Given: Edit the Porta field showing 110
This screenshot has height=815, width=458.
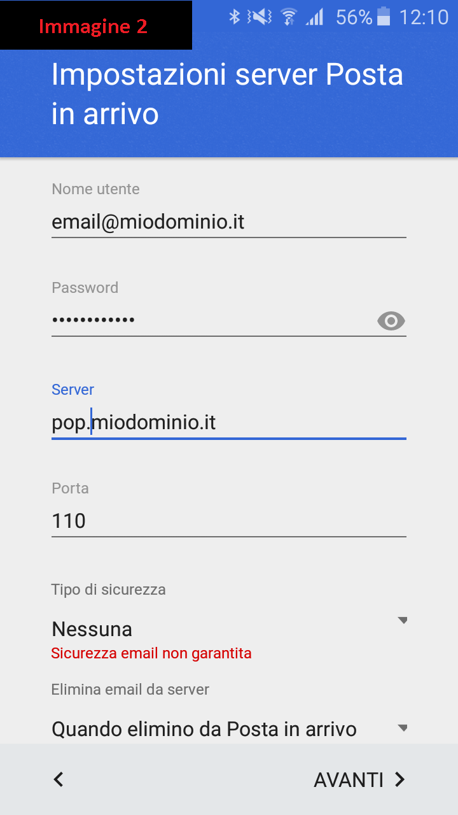Looking at the screenshot, I should 228,521.
